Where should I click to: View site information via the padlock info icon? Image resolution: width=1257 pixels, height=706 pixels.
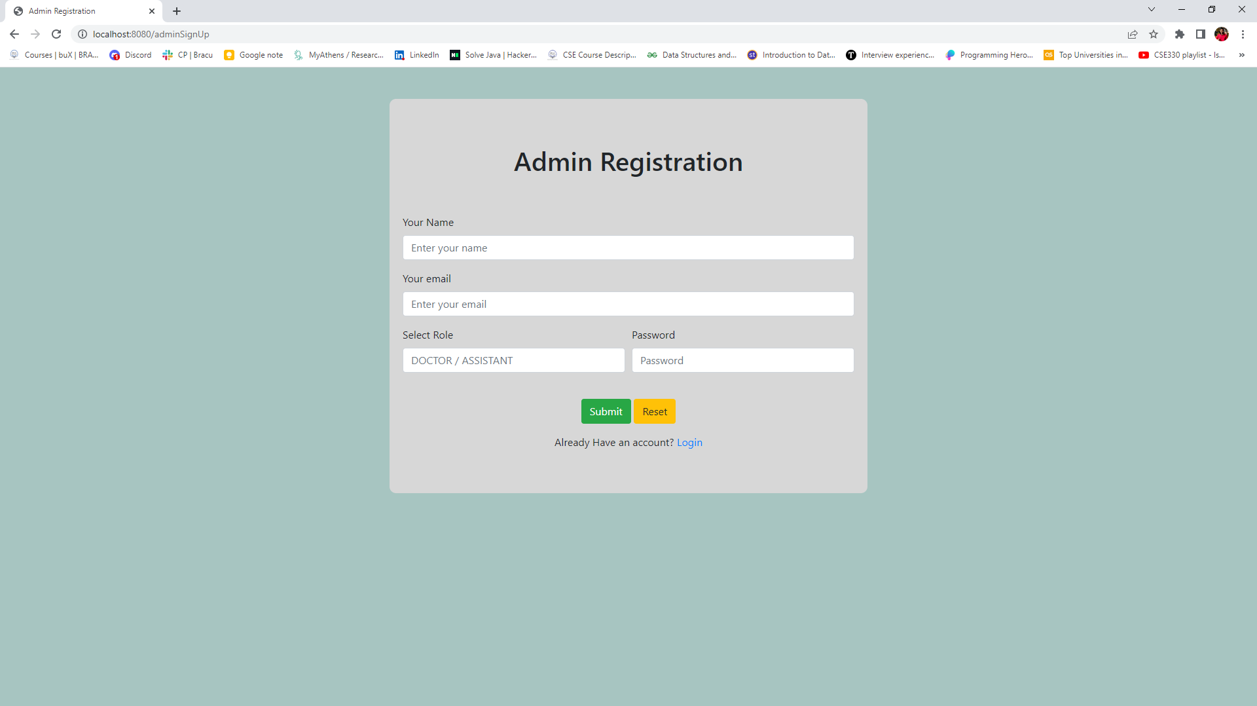[82, 34]
